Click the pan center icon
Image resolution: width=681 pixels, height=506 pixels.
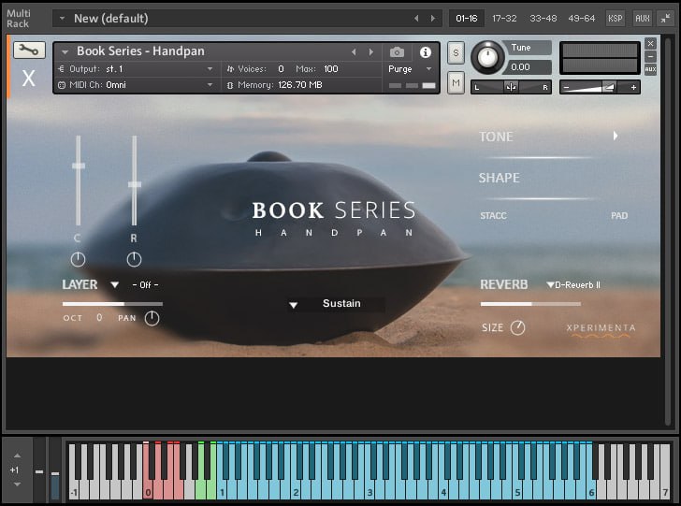tap(511, 87)
